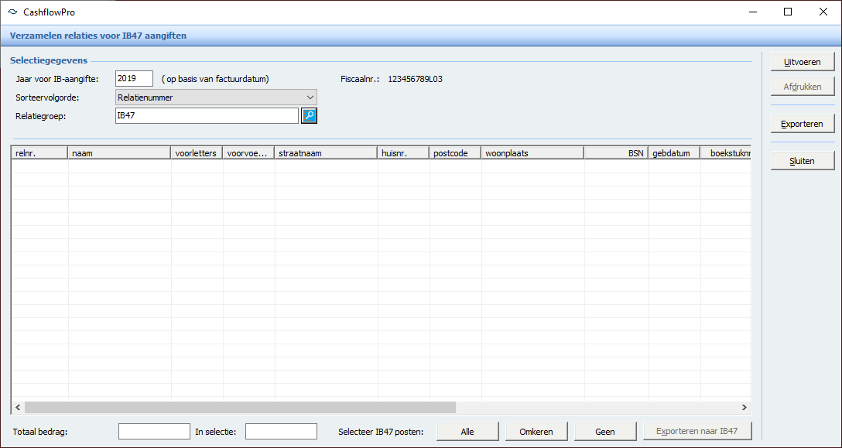Image resolution: width=842 pixels, height=448 pixels.
Task: Maximize the CashflowPro window
Action: coord(788,12)
